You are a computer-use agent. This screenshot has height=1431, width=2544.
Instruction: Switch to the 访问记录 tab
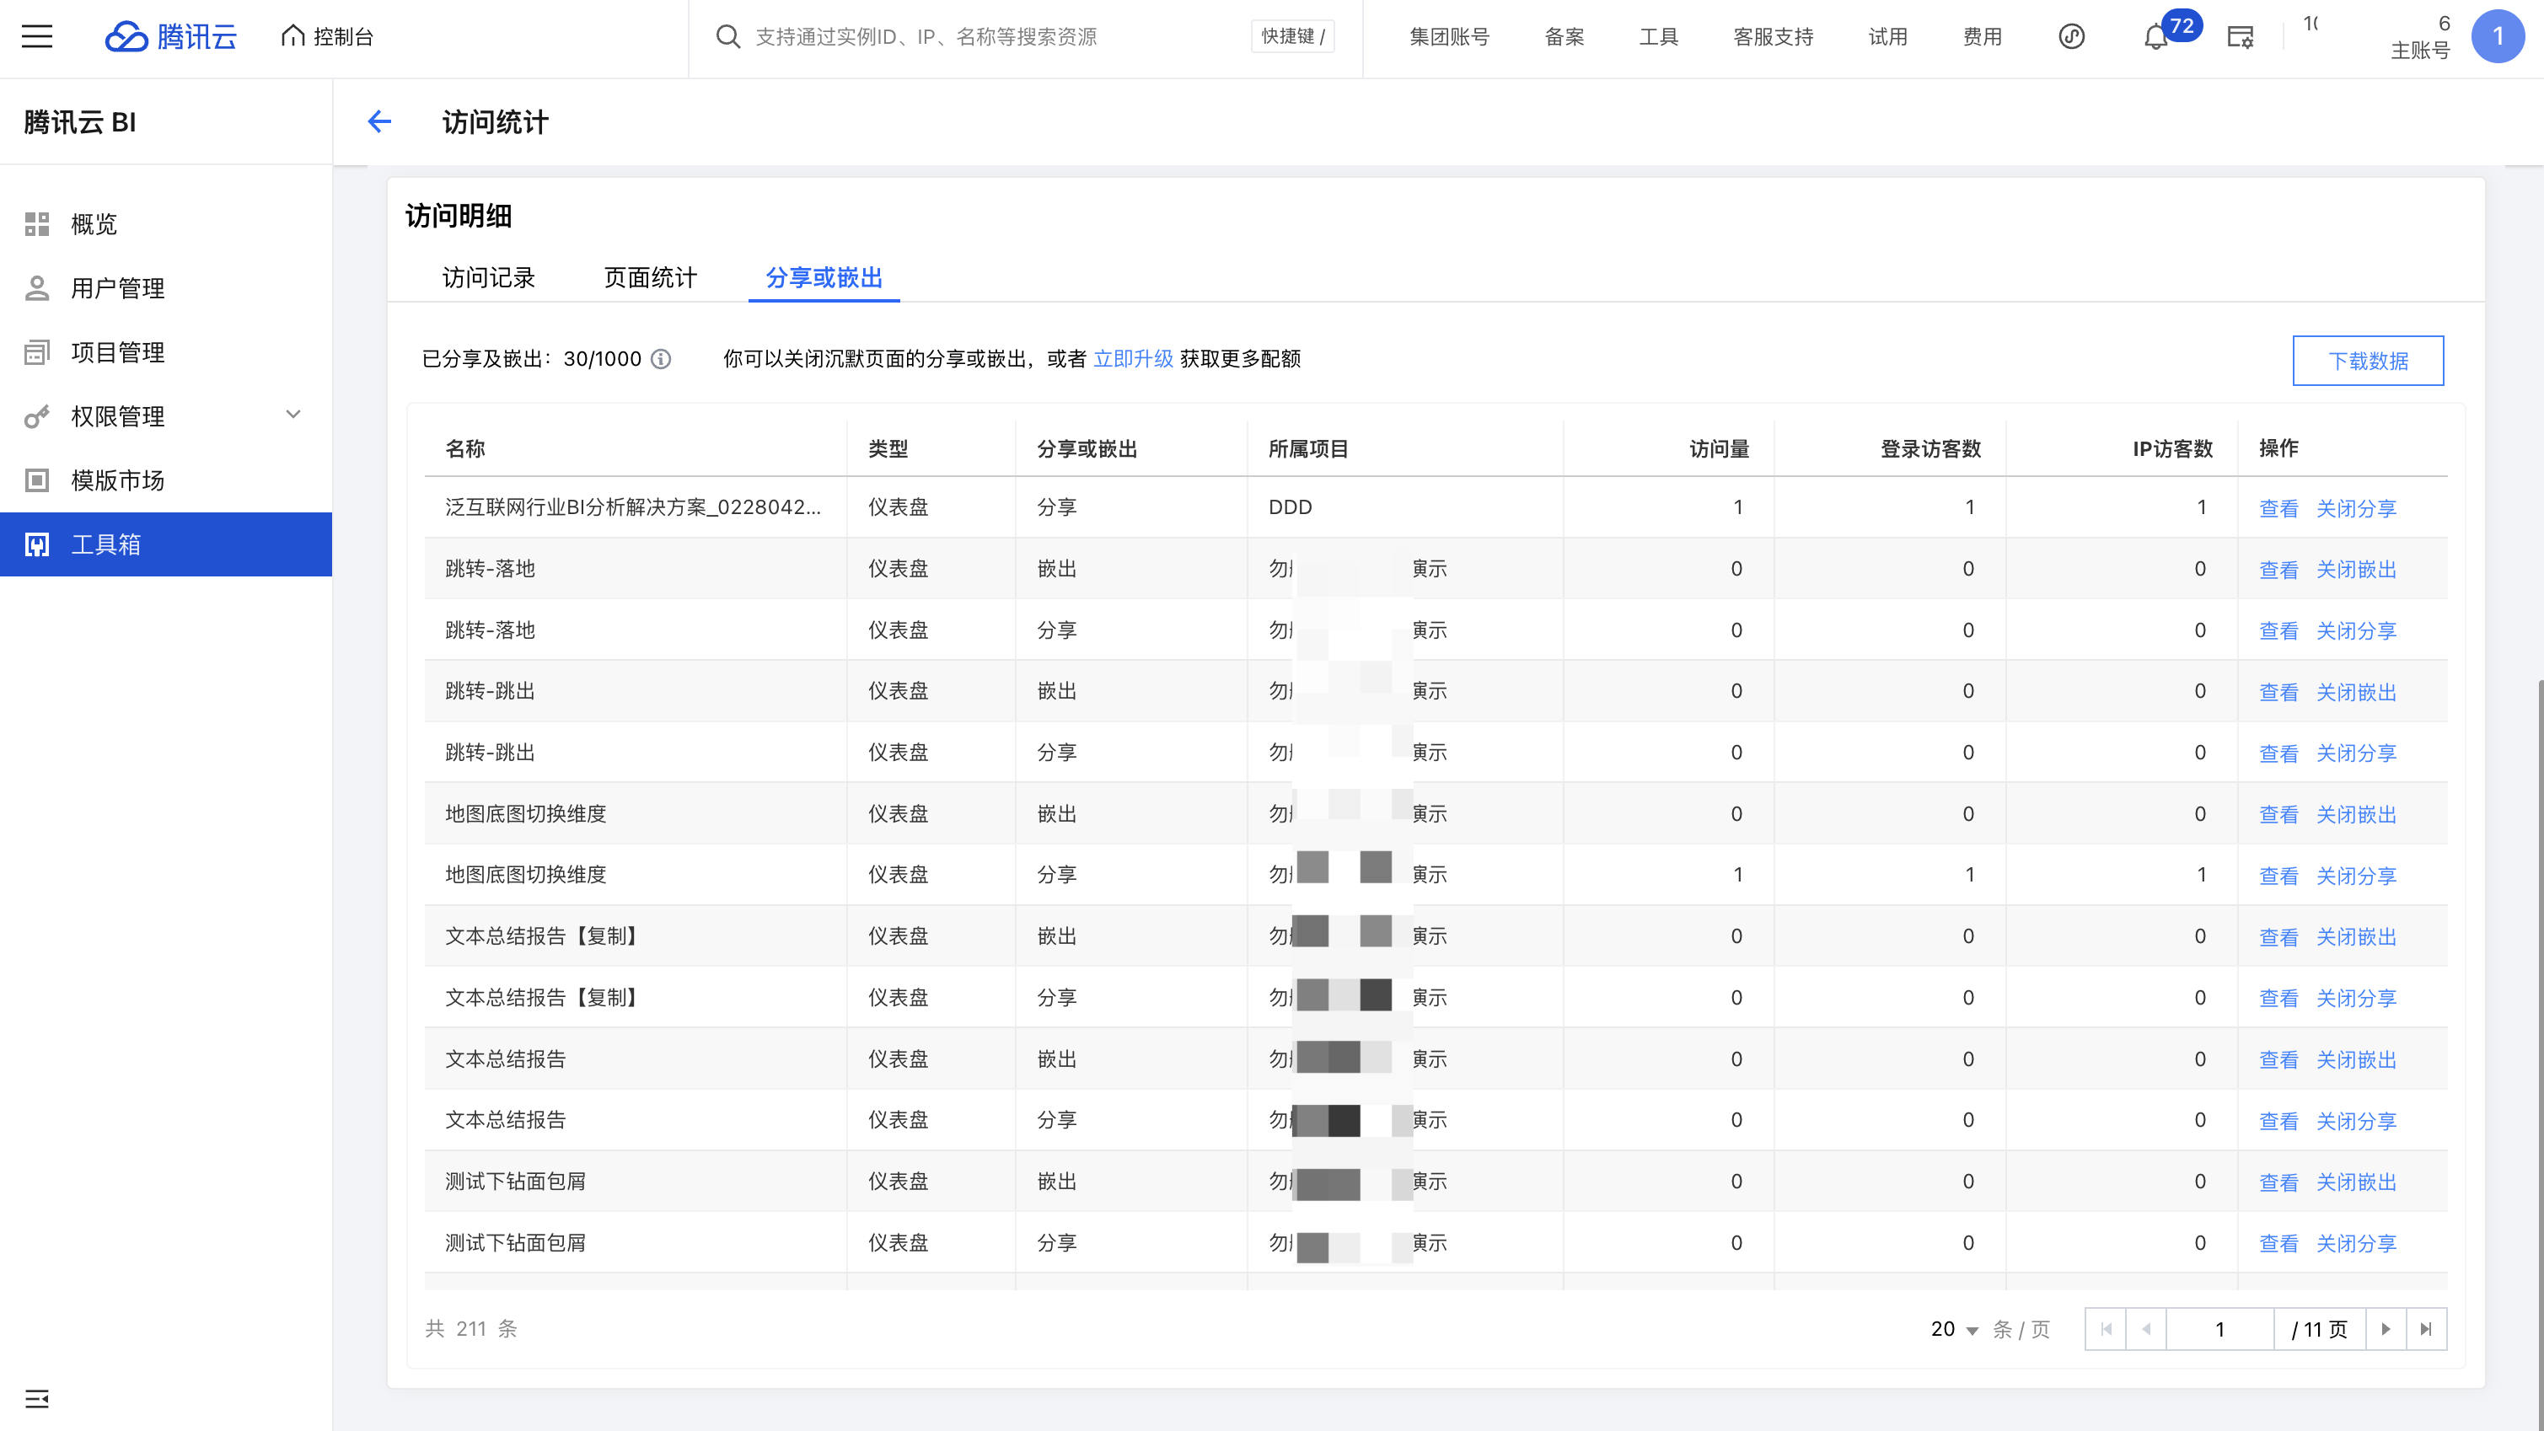click(488, 277)
